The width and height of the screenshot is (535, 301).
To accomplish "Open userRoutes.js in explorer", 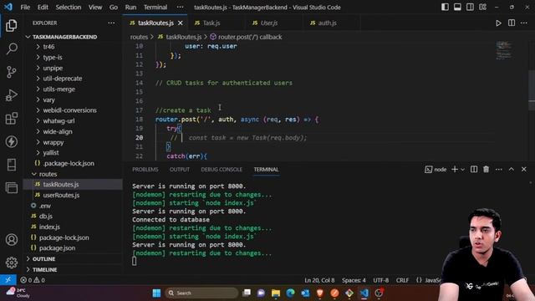I will coord(61,195).
